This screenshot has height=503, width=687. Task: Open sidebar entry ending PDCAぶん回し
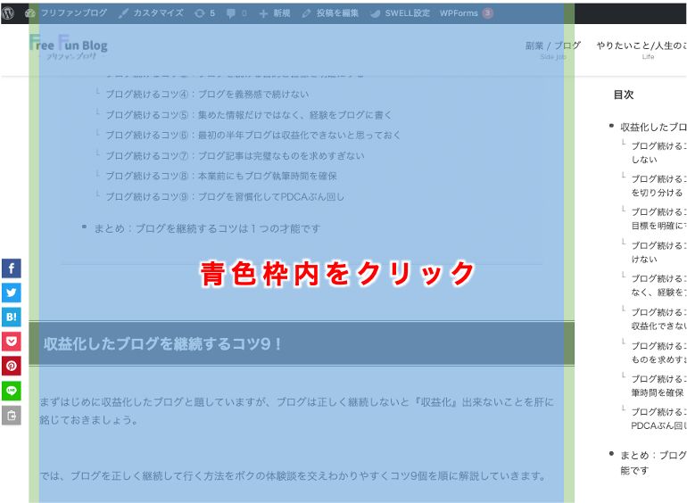click(x=658, y=418)
